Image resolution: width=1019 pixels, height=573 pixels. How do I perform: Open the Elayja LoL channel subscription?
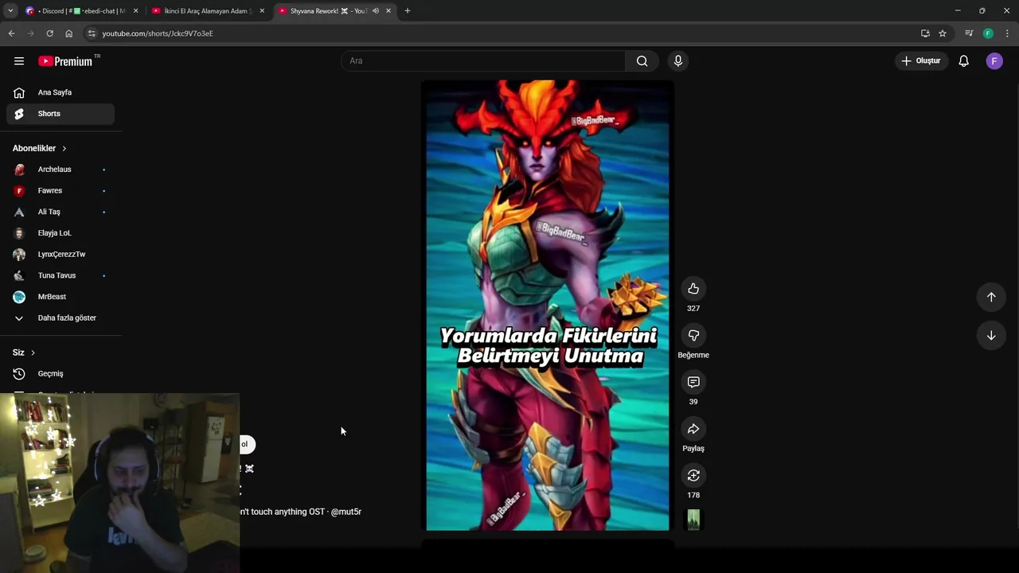(x=61, y=233)
